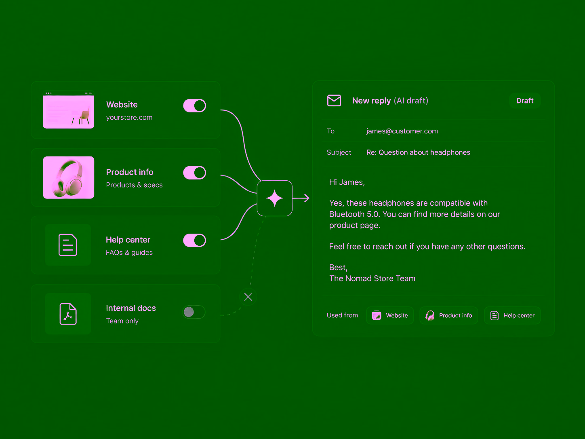Click the Bluetooth 5.0 sentence in reply
The width and height of the screenshot is (585, 439).
coord(415,214)
